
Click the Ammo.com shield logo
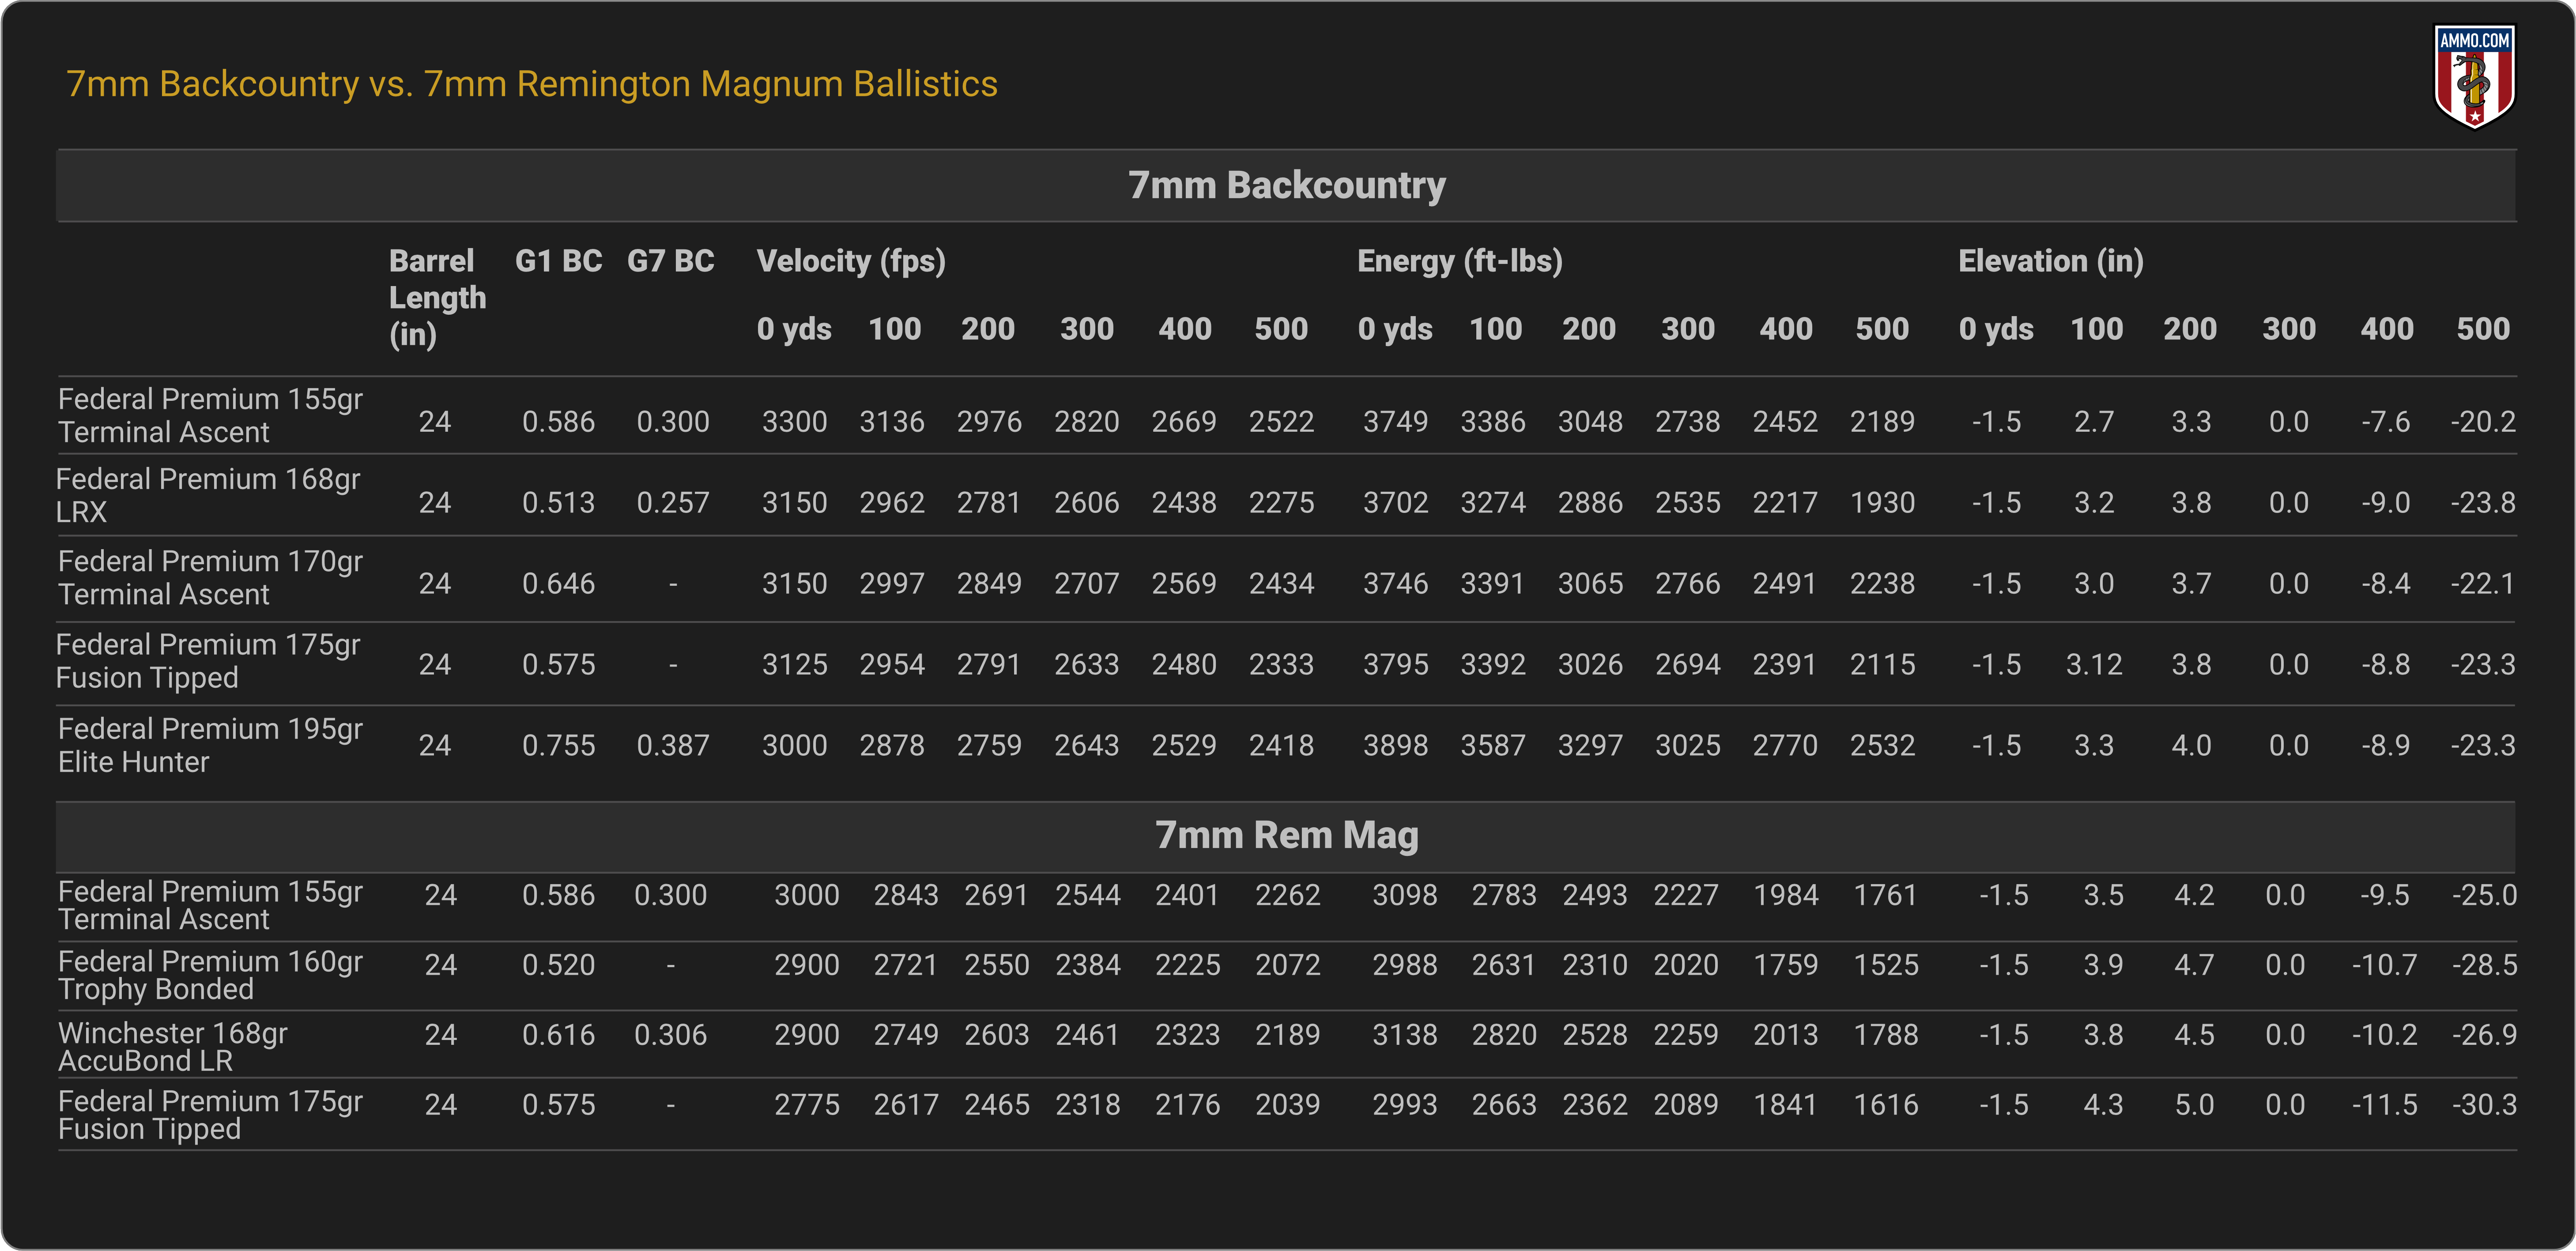[2474, 76]
